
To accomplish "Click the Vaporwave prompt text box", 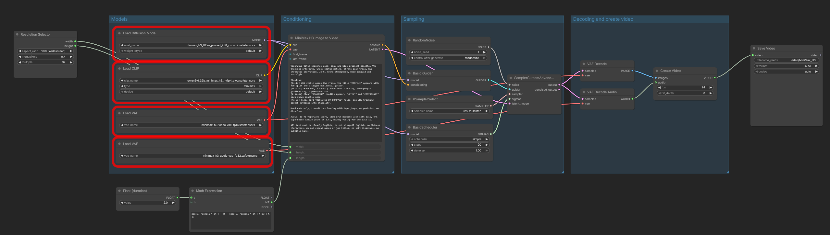I will (x=336, y=103).
